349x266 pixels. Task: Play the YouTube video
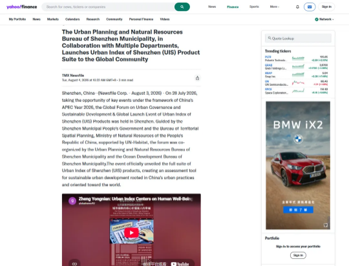coord(131,232)
